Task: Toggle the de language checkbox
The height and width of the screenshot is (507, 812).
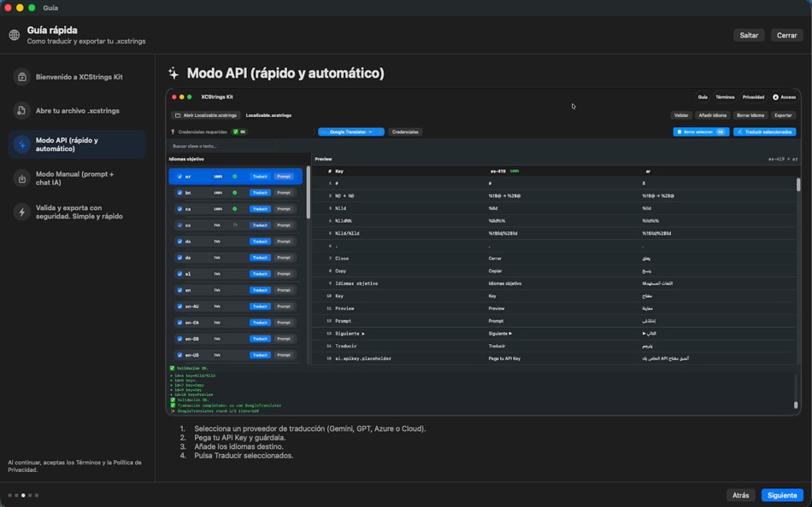Action: point(179,258)
